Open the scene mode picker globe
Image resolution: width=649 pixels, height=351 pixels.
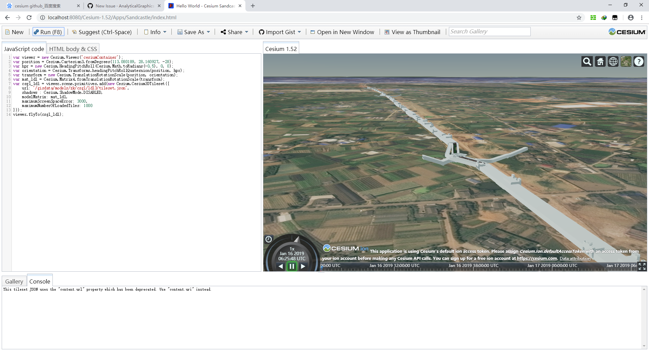click(x=613, y=61)
